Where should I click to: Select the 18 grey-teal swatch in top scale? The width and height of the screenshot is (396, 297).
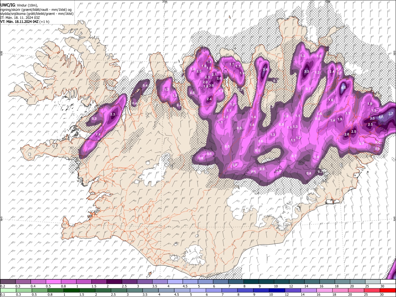click(342, 282)
